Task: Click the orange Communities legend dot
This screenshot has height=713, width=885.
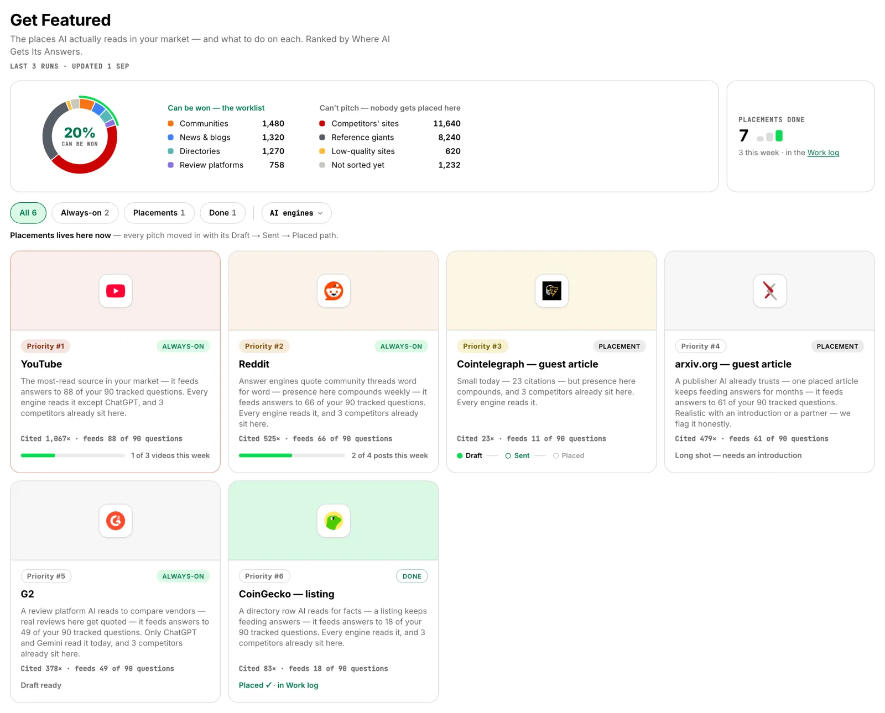Action: (171, 123)
